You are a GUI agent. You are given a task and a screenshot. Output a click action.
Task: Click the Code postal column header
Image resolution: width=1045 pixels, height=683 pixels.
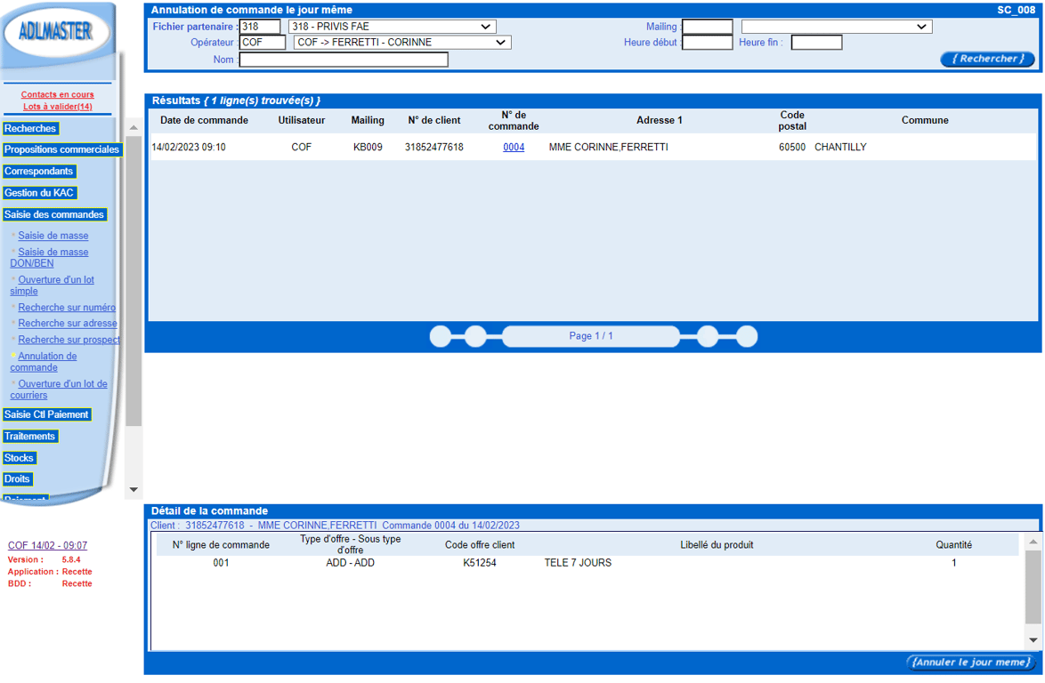point(792,120)
